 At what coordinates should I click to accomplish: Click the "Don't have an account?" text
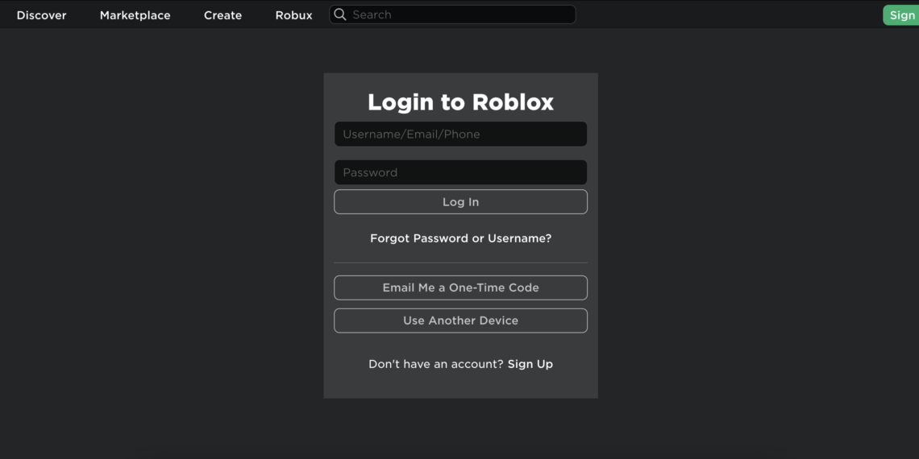click(435, 364)
